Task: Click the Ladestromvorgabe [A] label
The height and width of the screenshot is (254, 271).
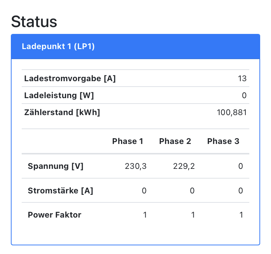Action: pos(70,79)
